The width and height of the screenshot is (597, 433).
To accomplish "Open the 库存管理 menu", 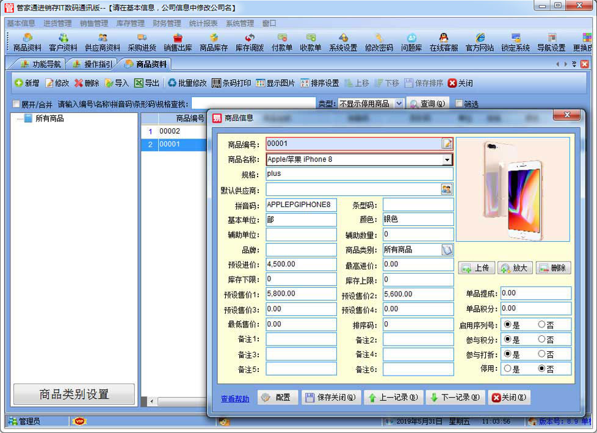I will [129, 23].
